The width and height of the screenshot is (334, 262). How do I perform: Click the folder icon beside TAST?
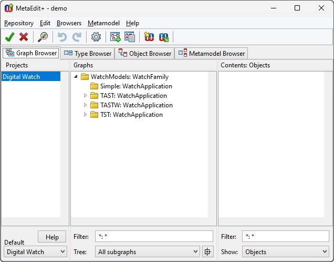[x=94, y=96]
